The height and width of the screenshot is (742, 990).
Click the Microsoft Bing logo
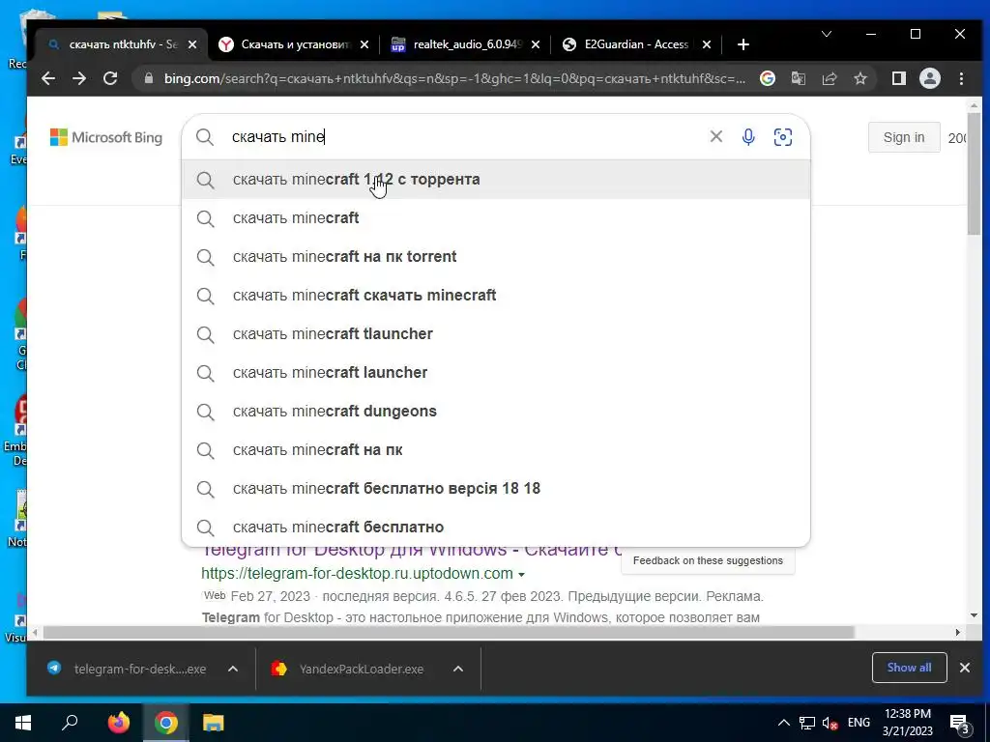click(x=106, y=137)
